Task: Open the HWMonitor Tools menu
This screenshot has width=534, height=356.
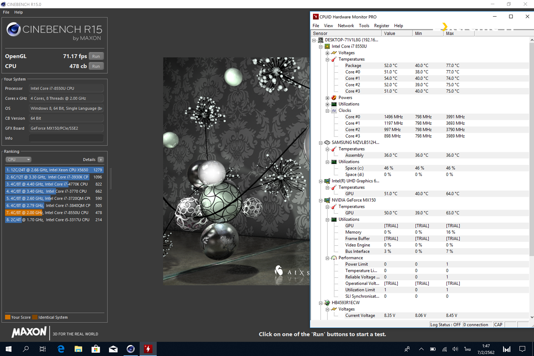Action: (x=364, y=26)
